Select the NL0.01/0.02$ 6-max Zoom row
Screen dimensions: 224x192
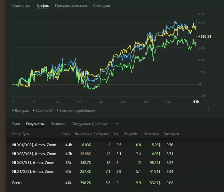[x=34, y=145]
